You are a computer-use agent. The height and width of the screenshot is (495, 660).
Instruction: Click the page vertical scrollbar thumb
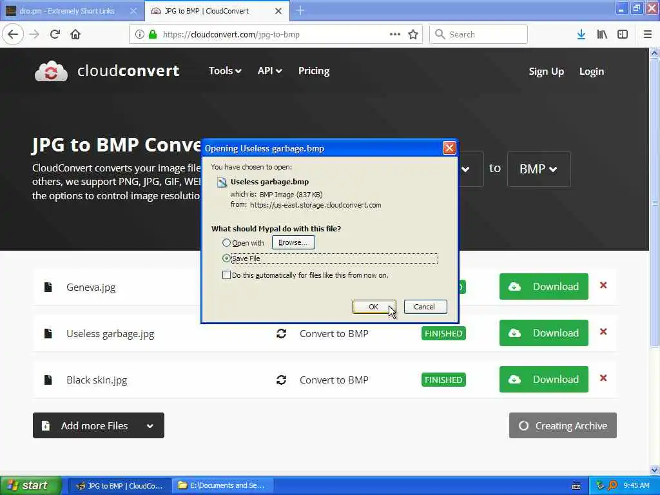pyautogui.click(x=654, y=203)
